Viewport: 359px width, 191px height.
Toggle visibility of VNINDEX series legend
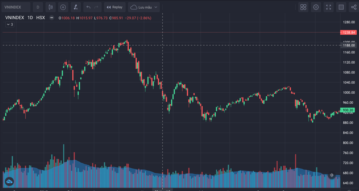pyautogui.click(x=52, y=18)
